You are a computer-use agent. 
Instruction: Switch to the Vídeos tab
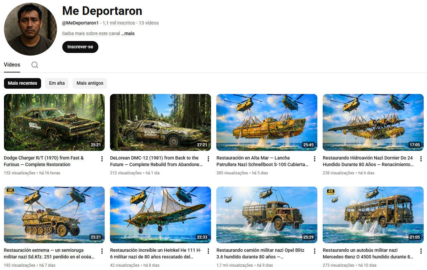(12, 65)
